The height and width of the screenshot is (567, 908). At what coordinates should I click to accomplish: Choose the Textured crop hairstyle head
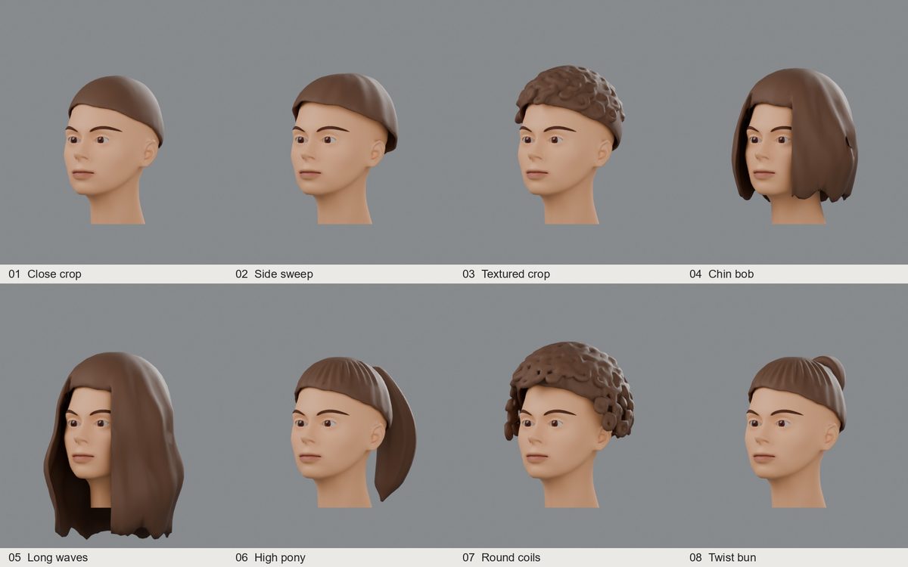[571, 144]
